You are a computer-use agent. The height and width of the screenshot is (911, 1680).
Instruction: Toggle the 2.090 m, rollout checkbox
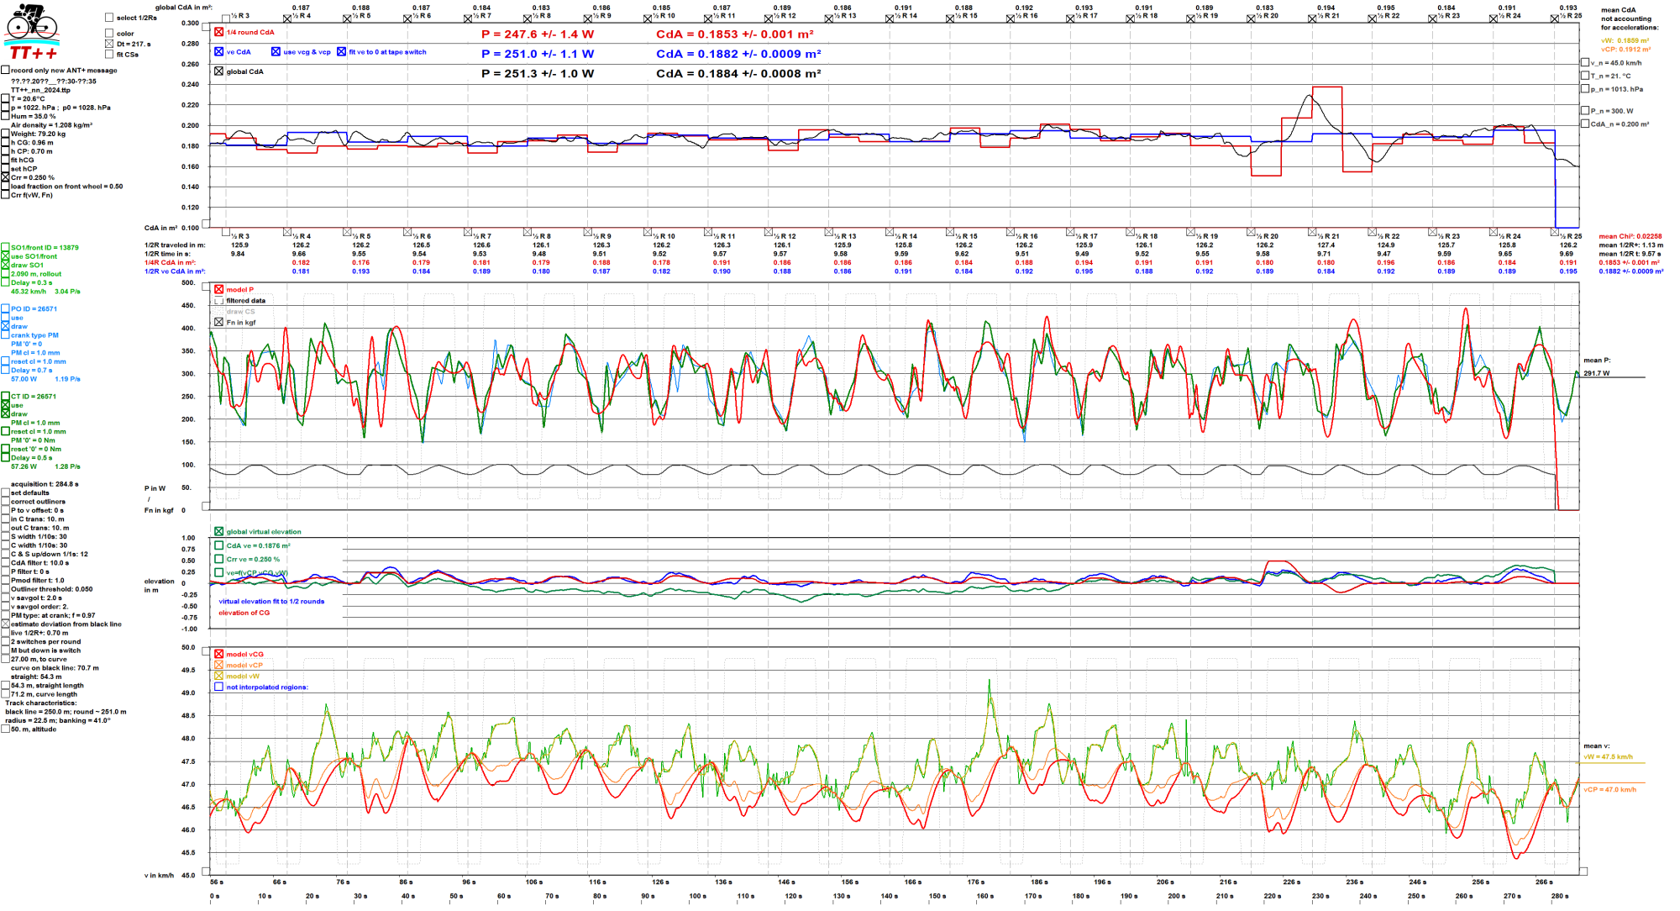pyautogui.click(x=5, y=274)
